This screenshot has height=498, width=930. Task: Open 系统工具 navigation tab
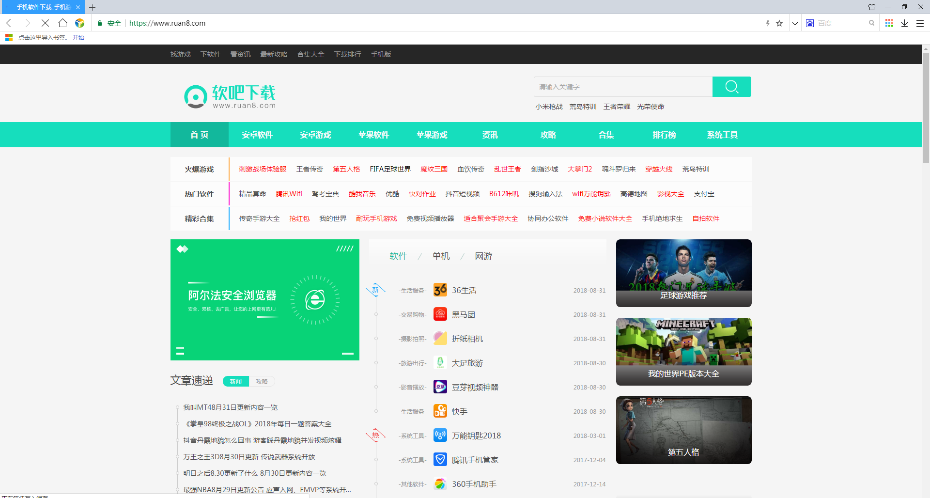[x=722, y=135]
